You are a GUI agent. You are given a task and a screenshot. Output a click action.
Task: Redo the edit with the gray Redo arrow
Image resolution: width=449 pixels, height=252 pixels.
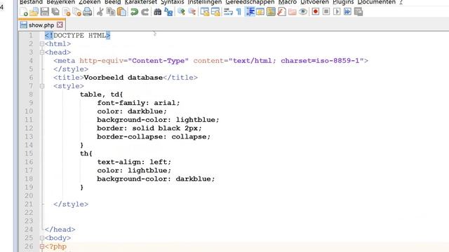point(145,12)
